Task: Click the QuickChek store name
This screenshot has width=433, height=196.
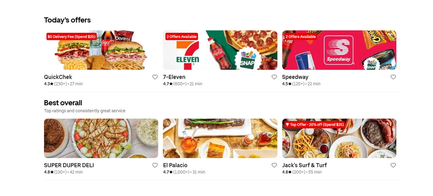Action: tap(58, 77)
